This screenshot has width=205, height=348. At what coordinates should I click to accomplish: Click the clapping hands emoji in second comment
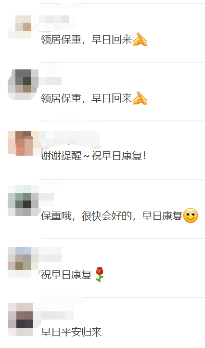140,98
